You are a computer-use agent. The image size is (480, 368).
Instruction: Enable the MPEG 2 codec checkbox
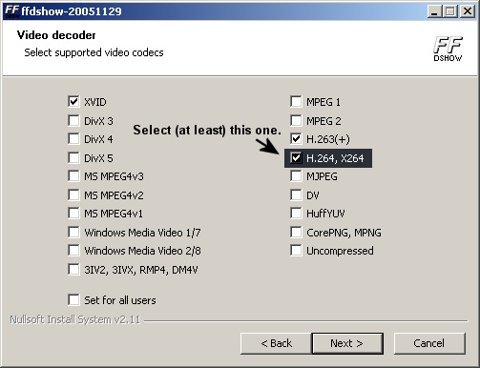click(x=296, y=121)
